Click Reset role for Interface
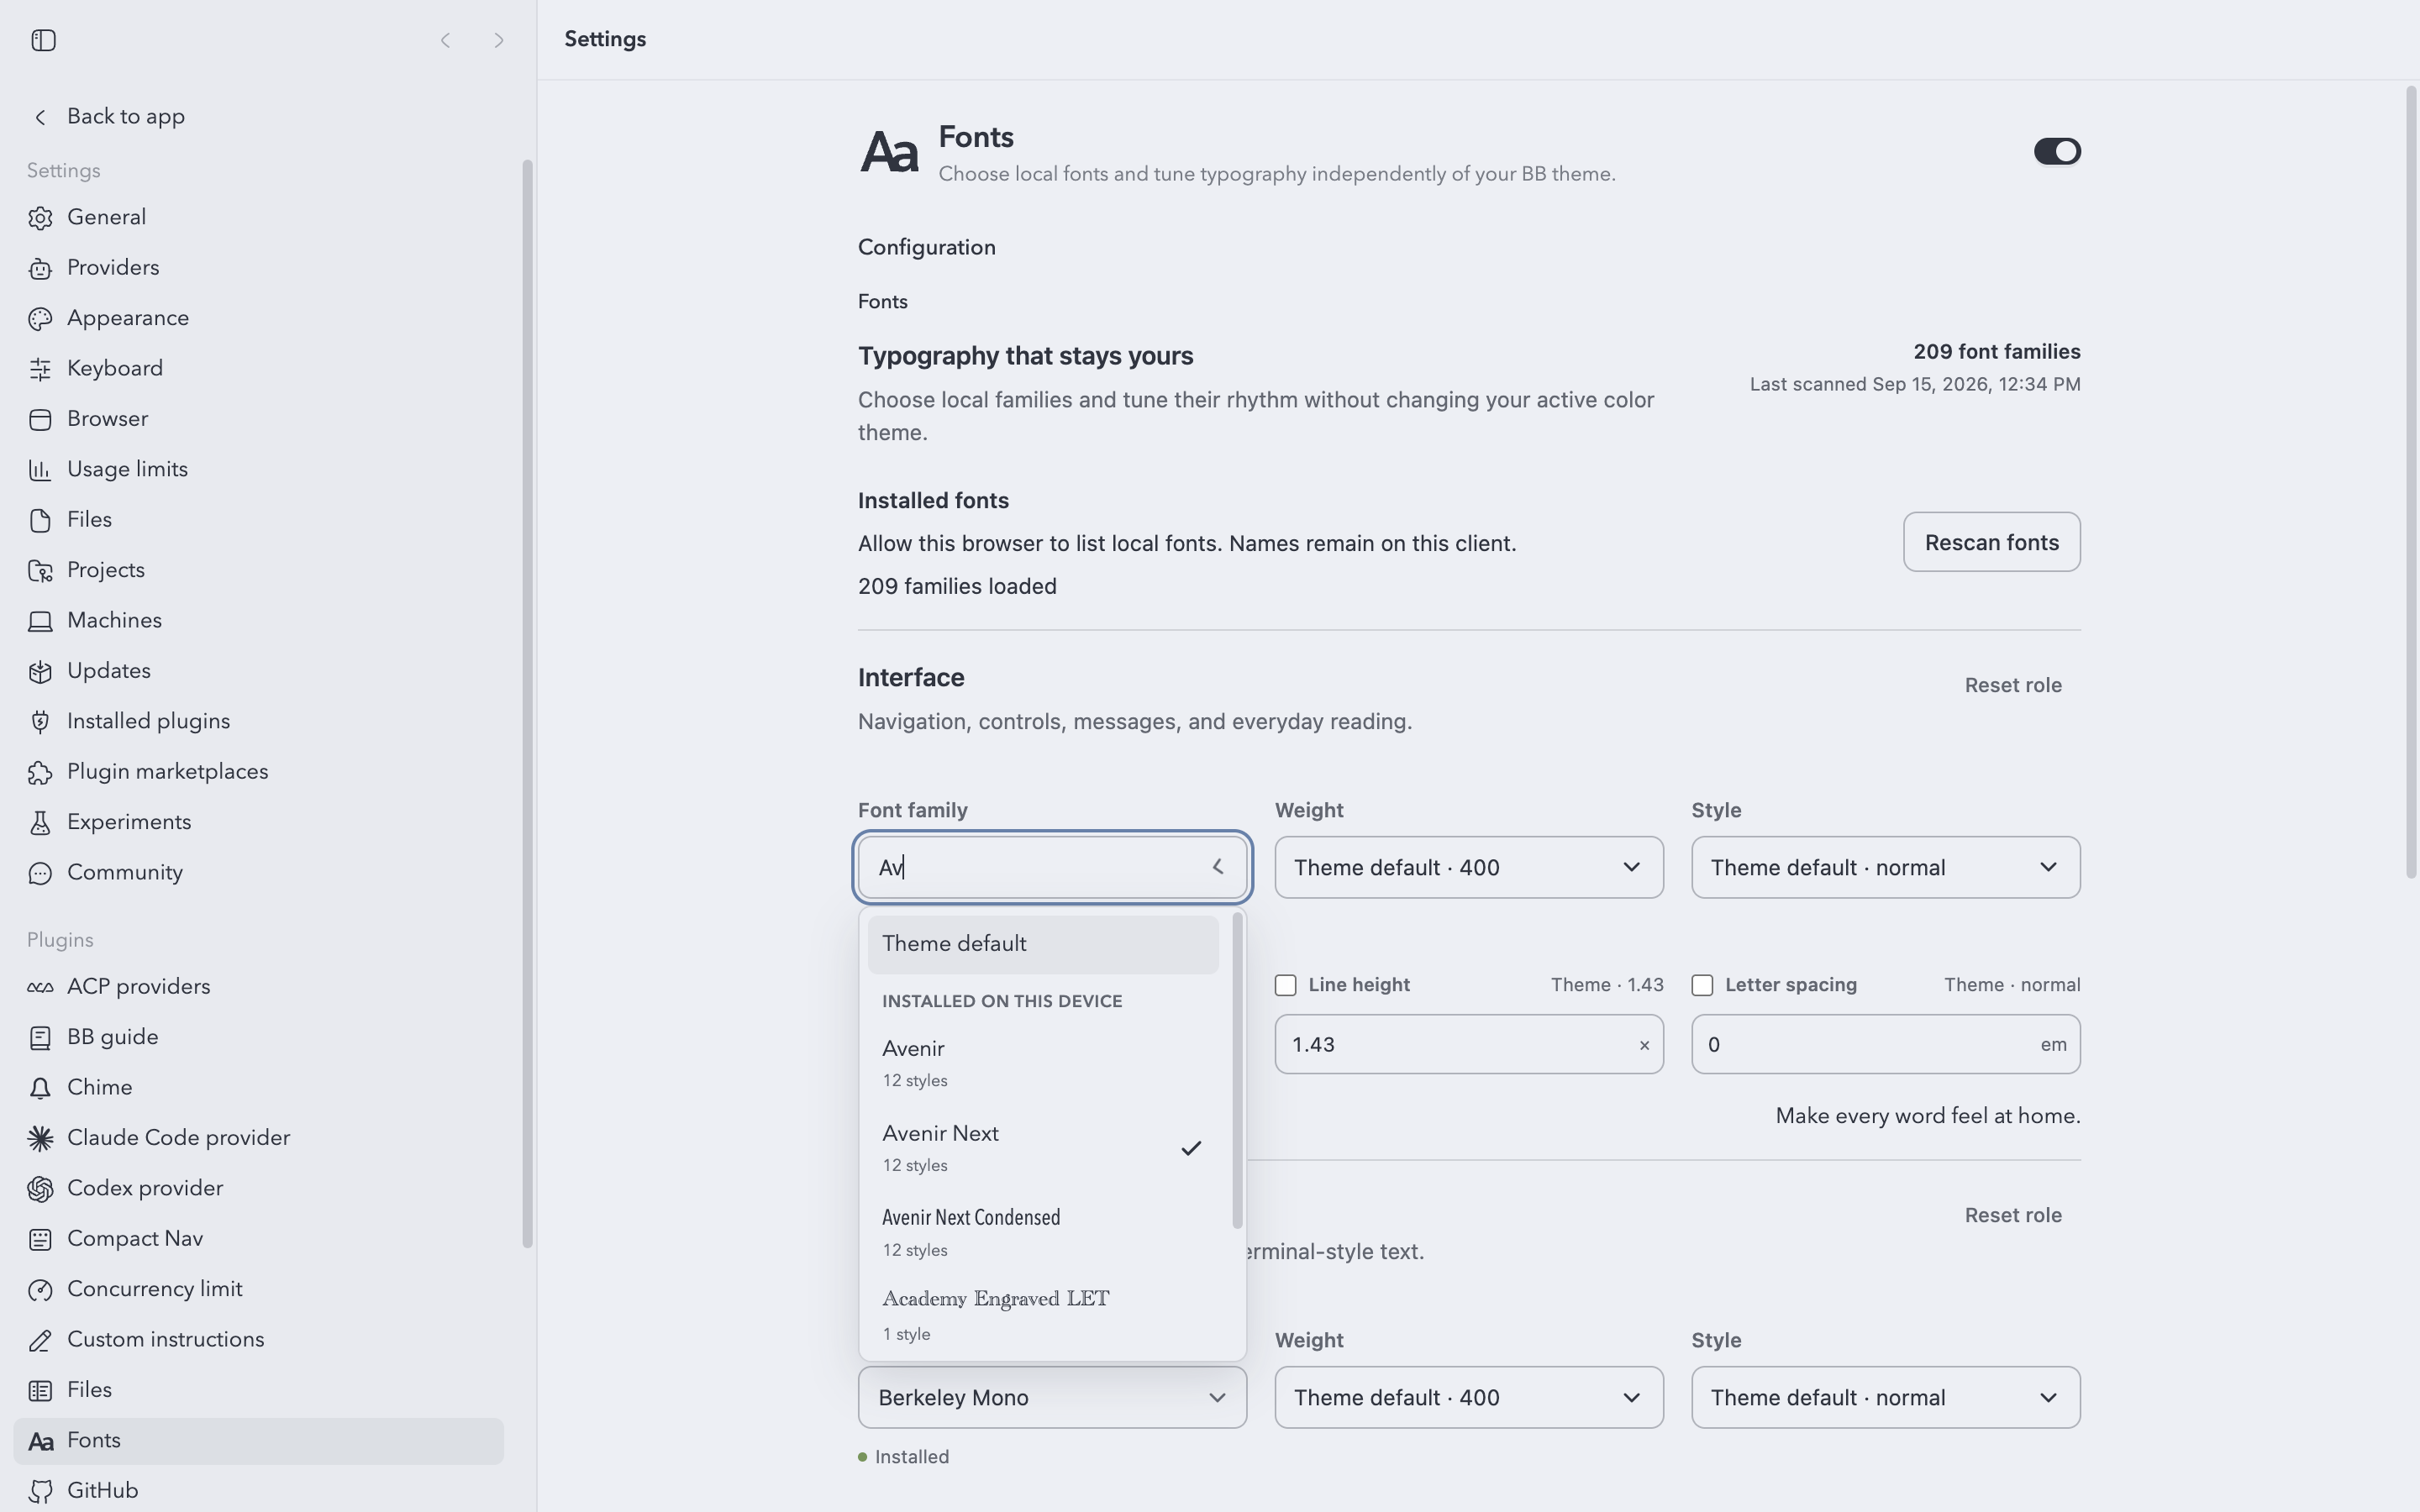Screen dimensions: 2420x1512 point(2013,685)
